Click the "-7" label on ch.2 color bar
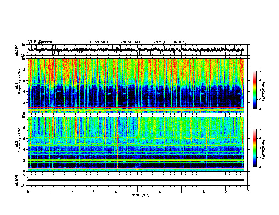This screenshot has width=279, height=215. 260,167
